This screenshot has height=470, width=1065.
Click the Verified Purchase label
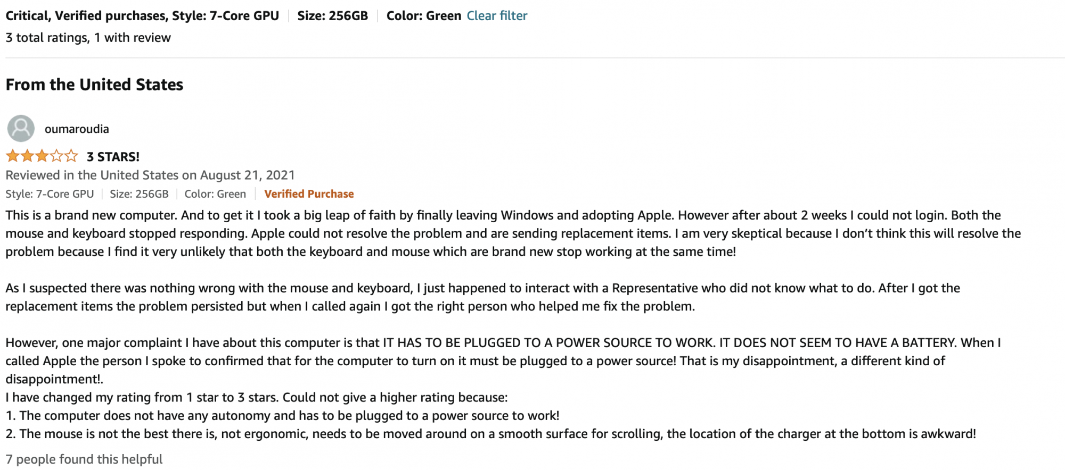click(x=309, y=194)
